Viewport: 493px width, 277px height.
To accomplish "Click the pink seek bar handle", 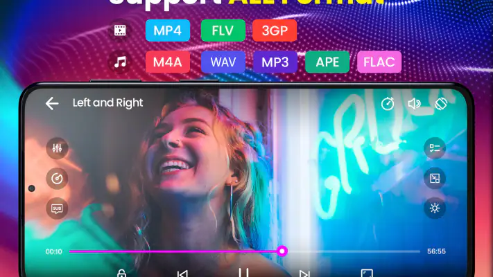I will coord(282,251).
